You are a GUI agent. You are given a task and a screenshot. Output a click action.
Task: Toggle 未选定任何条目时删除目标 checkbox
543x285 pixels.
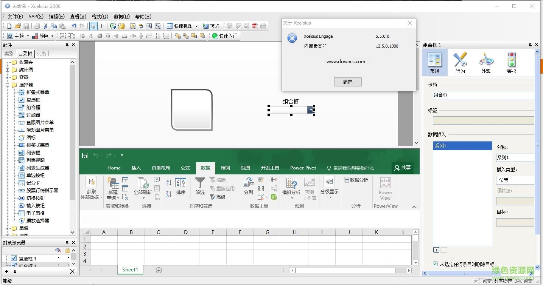435,264
